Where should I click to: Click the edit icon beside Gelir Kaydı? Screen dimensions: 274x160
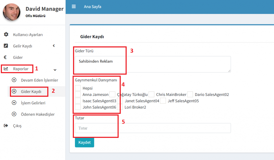point(6,46)
